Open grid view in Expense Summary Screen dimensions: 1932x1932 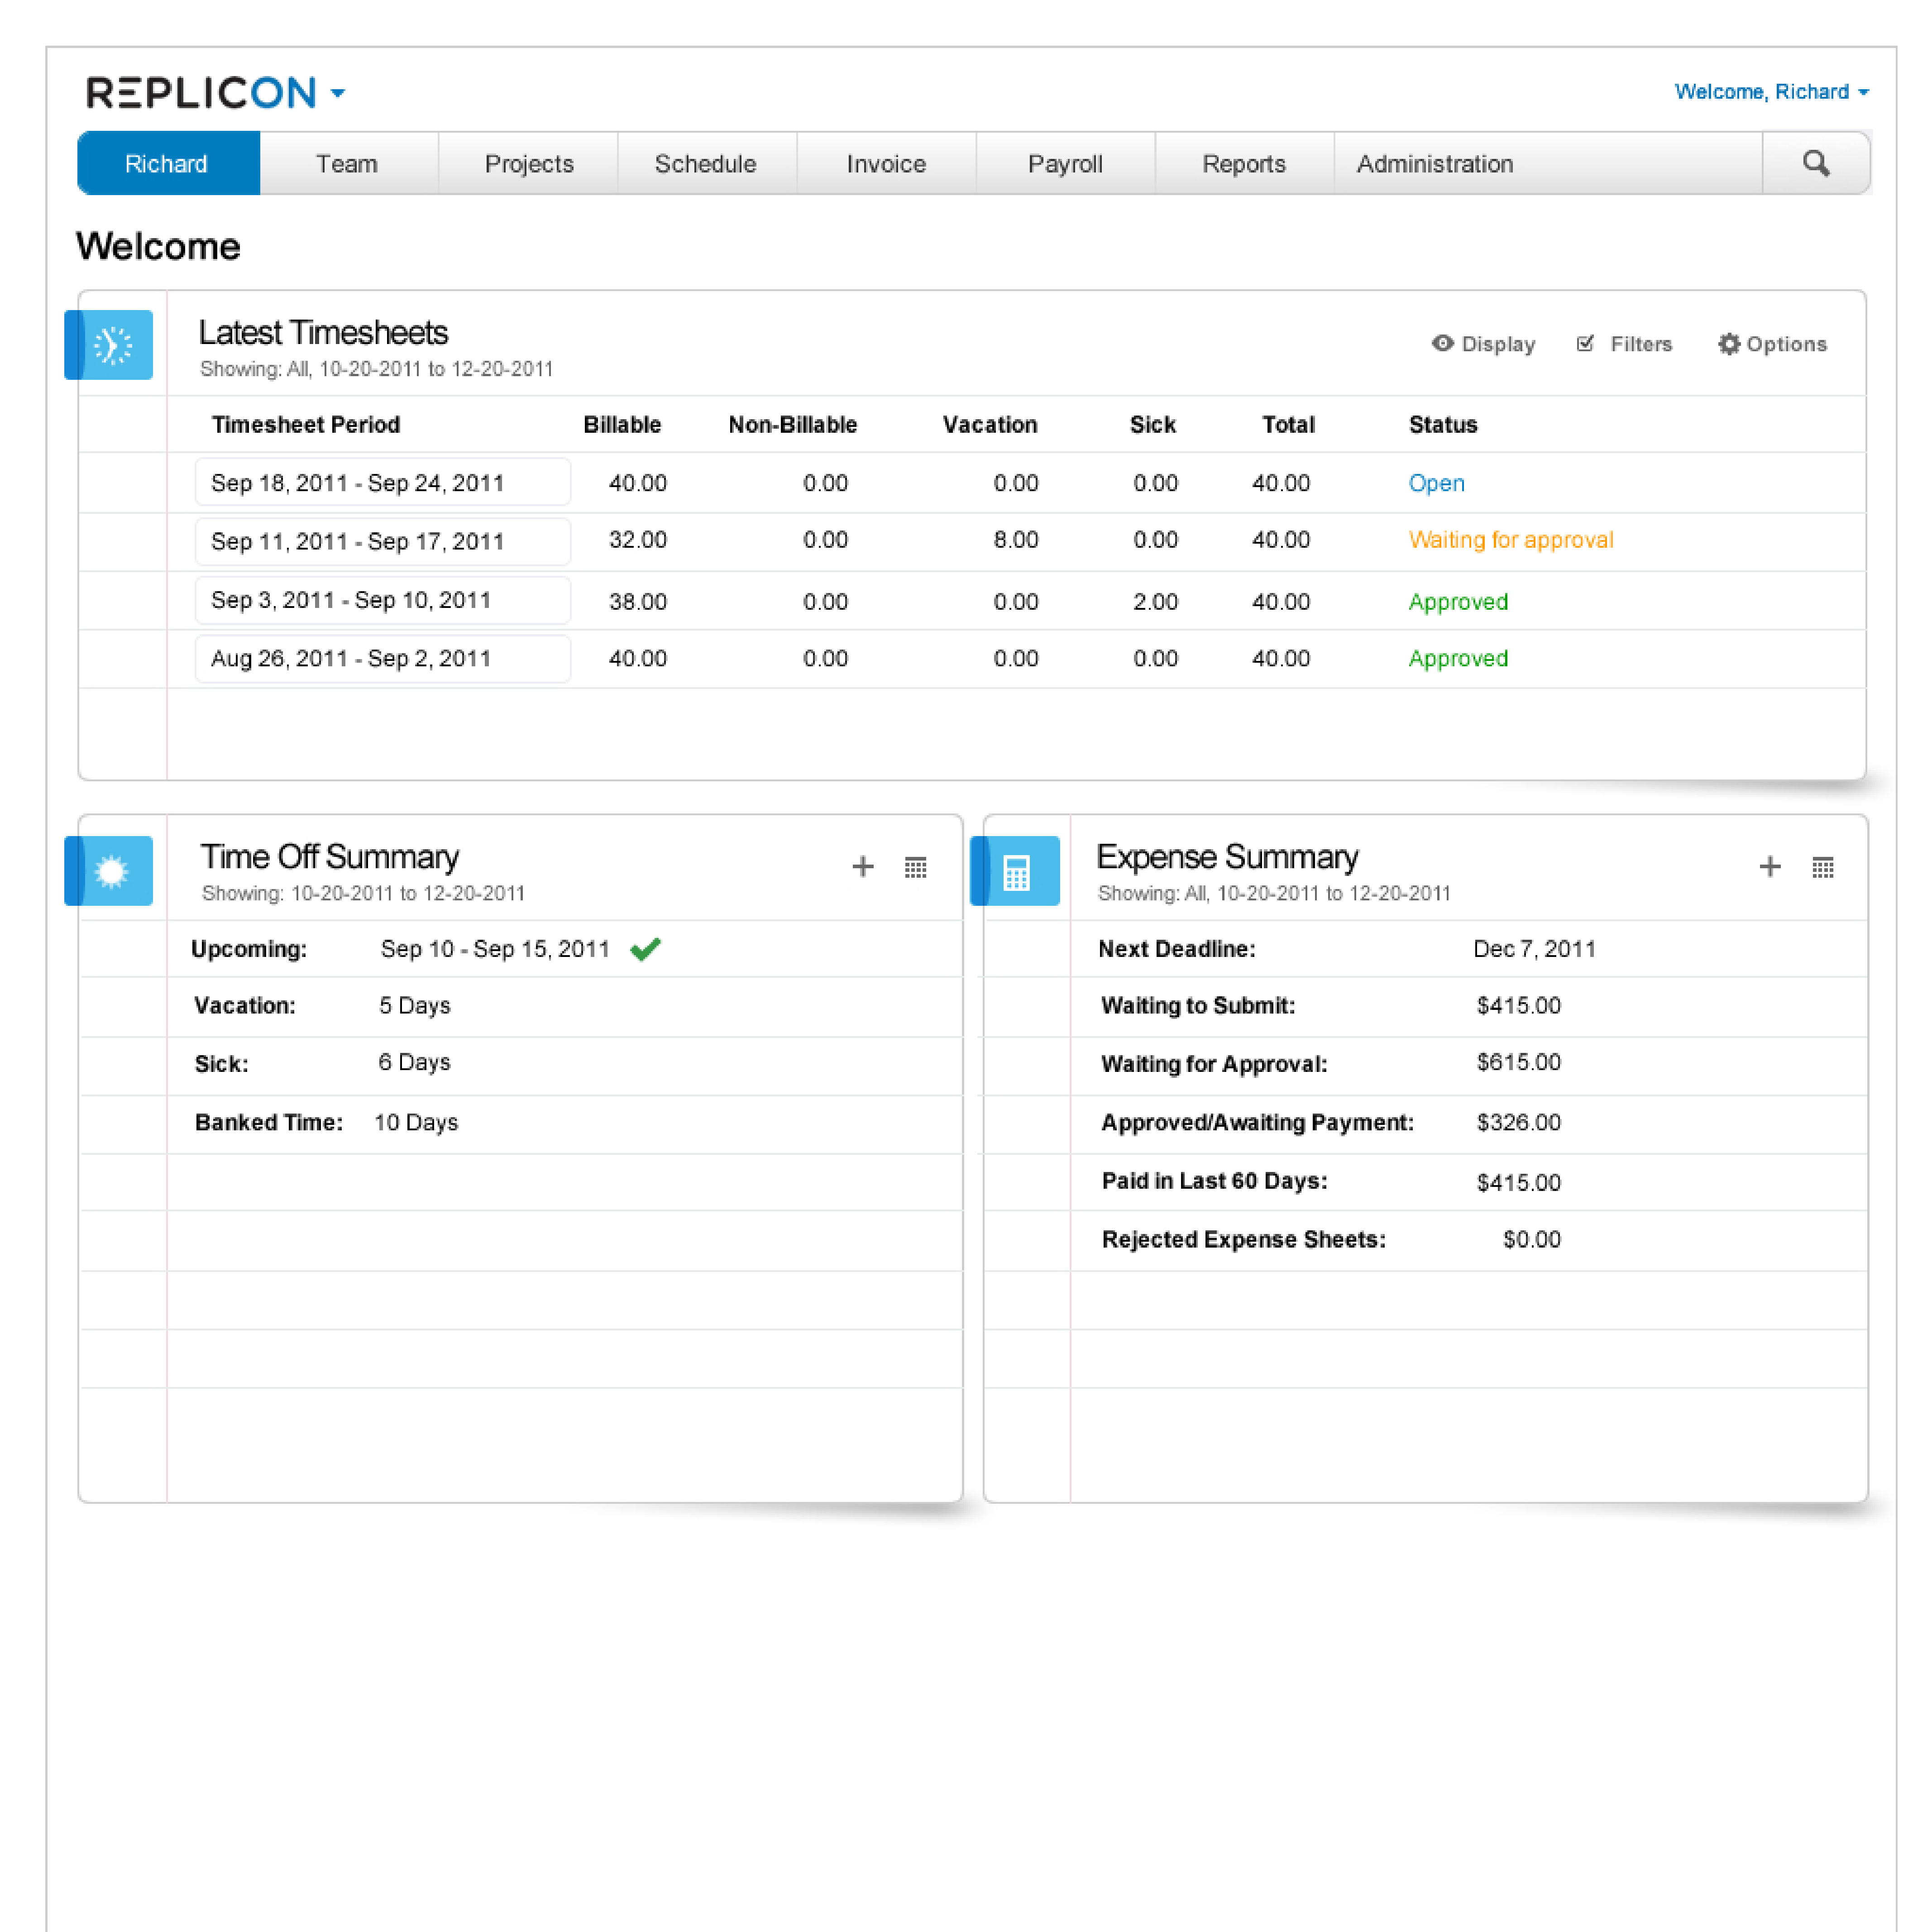coord(1823,866)
